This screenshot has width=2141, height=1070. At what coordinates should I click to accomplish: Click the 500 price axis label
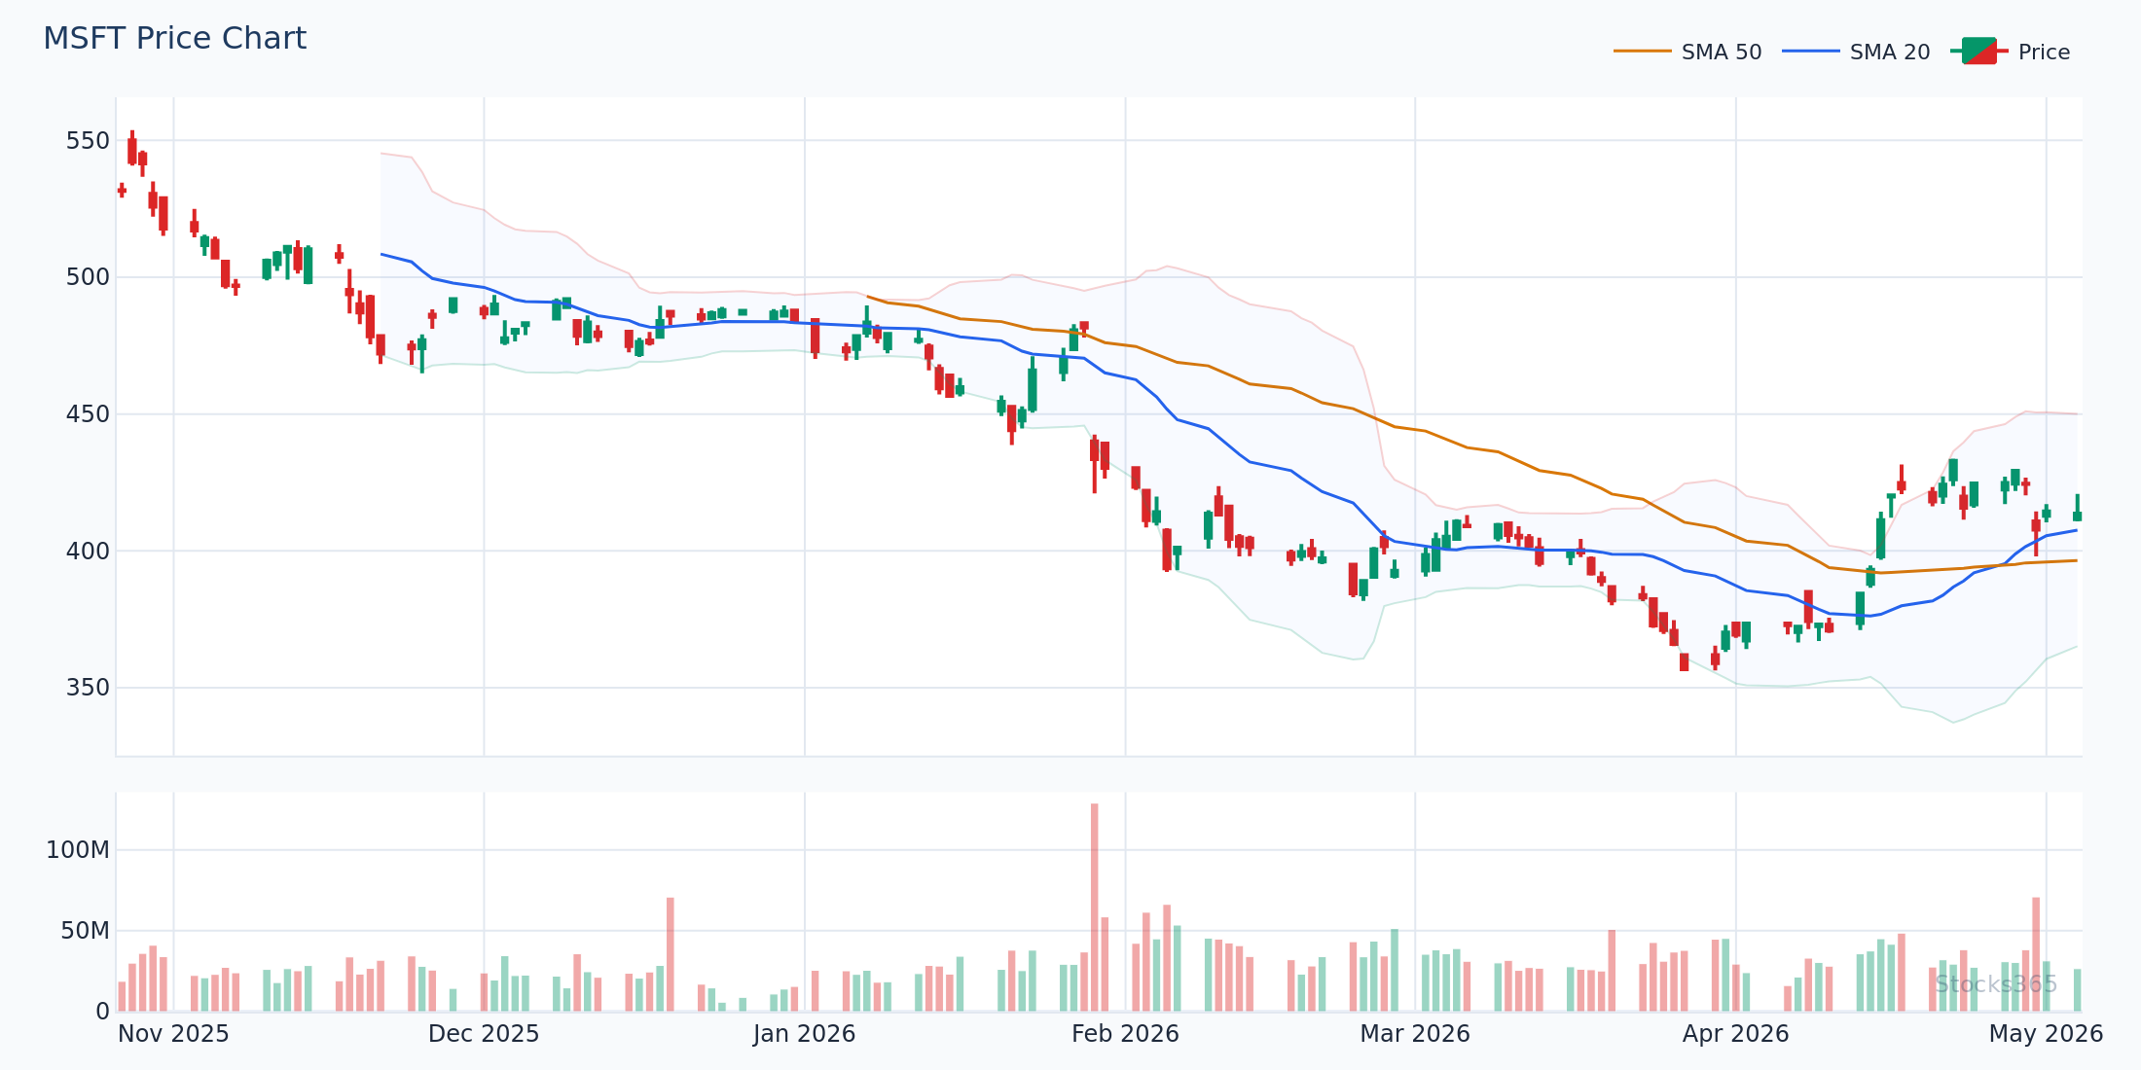[88, 277]
